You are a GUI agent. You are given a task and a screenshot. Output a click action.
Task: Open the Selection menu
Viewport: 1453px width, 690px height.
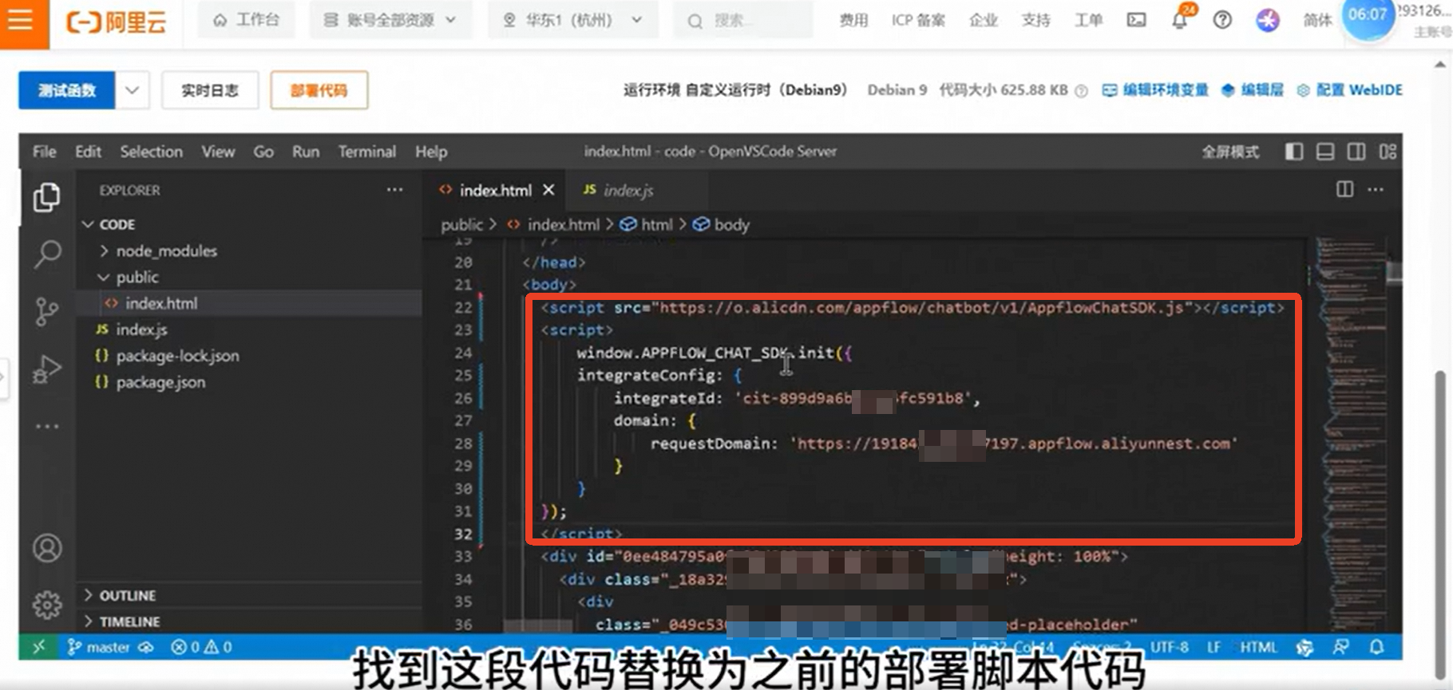pos(152,152)
